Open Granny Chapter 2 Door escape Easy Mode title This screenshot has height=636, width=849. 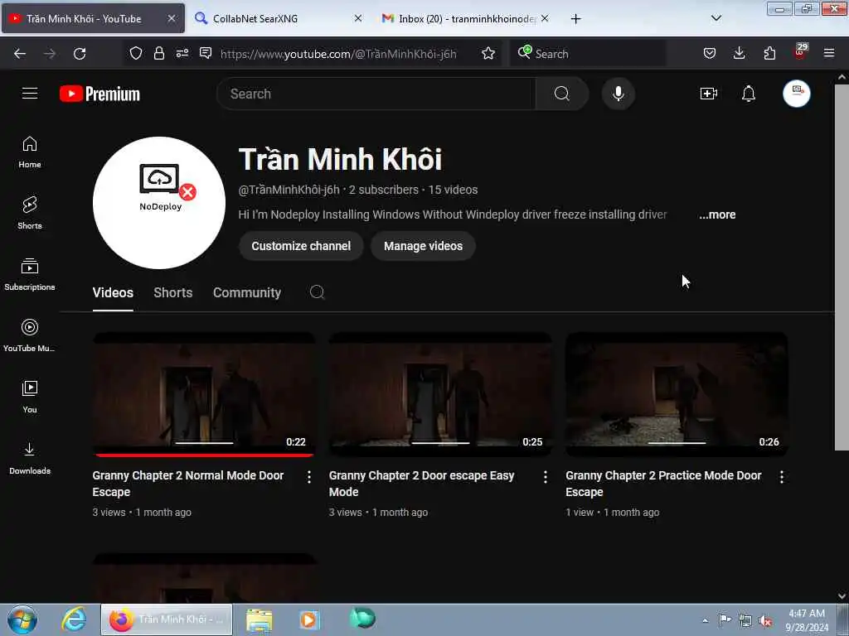[x=421, y=484]
